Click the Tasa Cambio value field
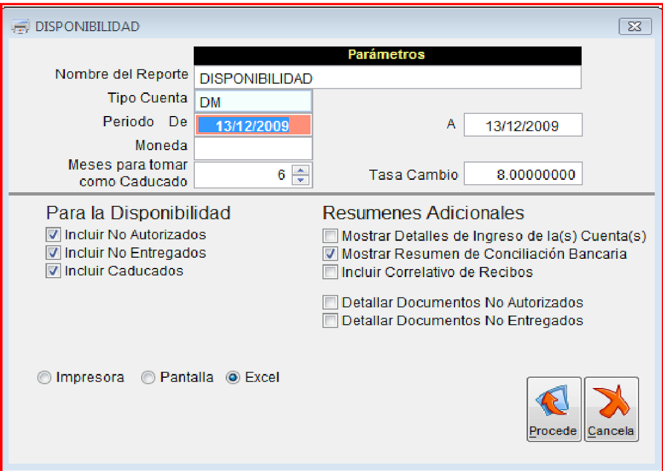The width and height of the screenshot is (663, 471). 523,174
